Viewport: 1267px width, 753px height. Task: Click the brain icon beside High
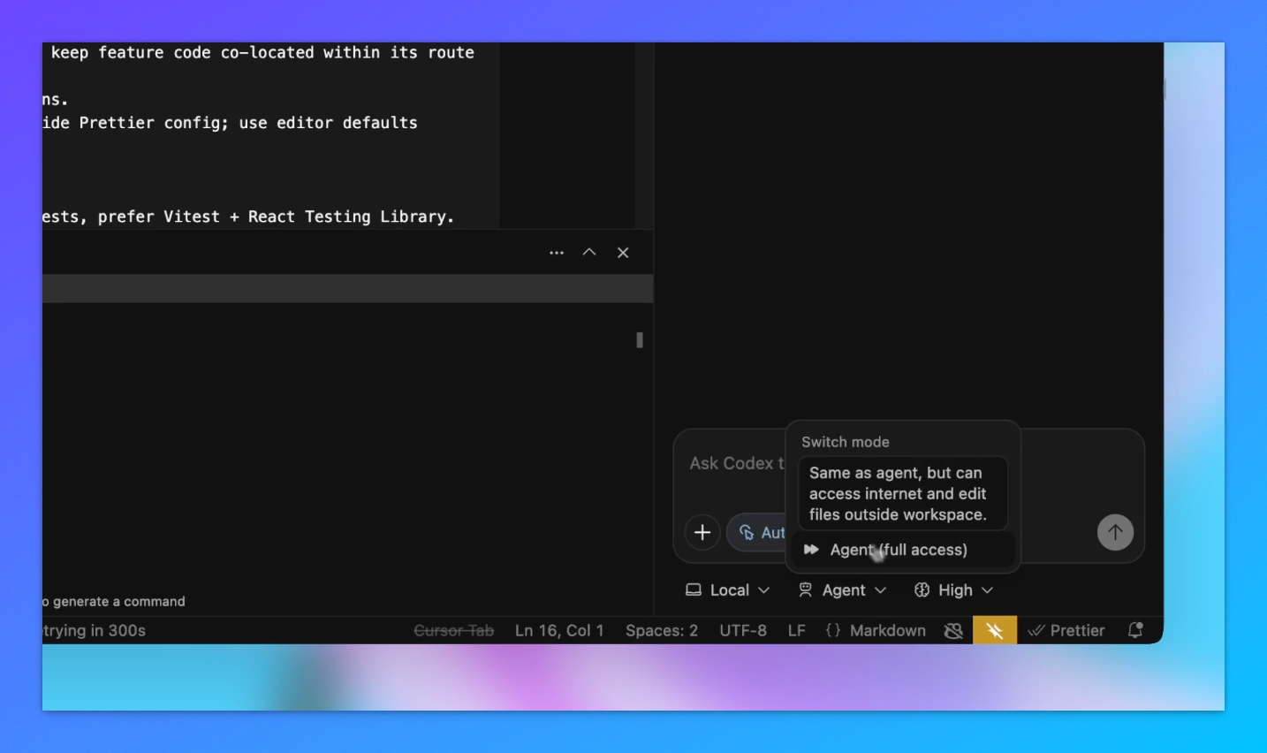pyautogui.click(x=920, y=589)
